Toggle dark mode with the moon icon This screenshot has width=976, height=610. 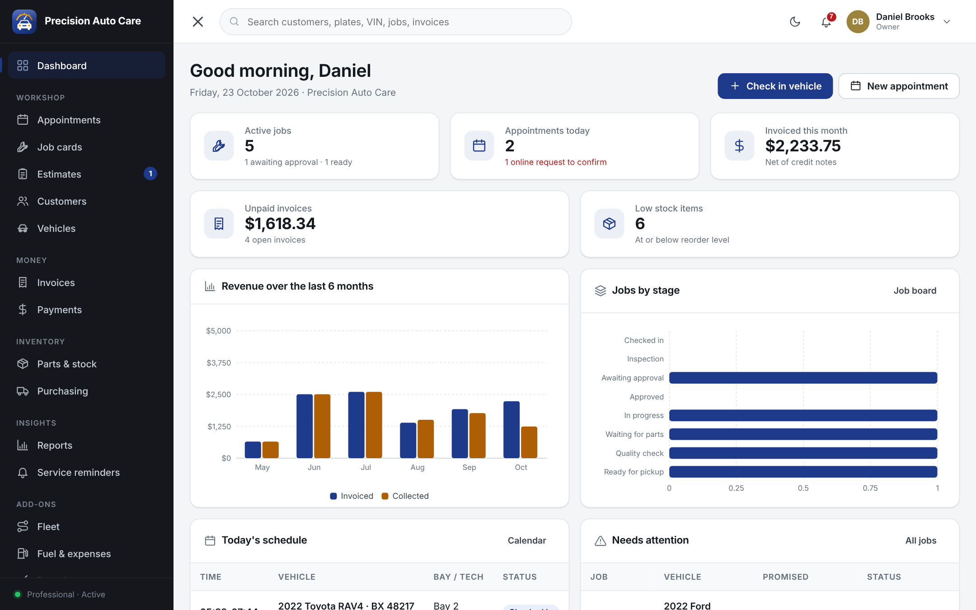click(795, 22)
